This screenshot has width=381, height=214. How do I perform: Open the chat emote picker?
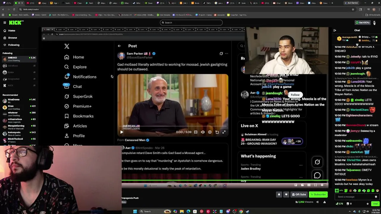click(x=376, y=197)
